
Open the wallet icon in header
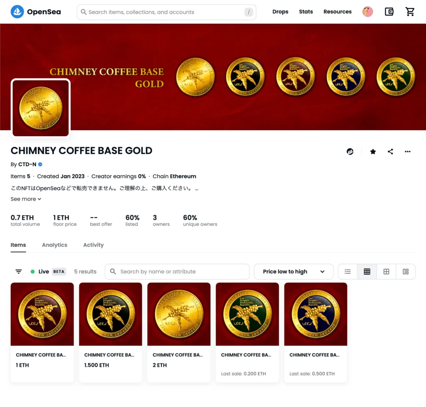389,12
